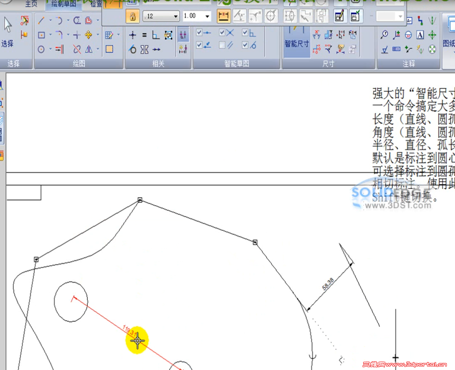Viewport: 455px width, 370px height.
Task: Click the Extend to Next red-bar icon
Action: click(x=59, y=49)
